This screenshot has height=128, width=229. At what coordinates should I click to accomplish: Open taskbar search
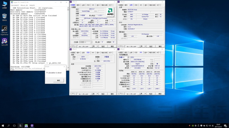pos(8,126)
